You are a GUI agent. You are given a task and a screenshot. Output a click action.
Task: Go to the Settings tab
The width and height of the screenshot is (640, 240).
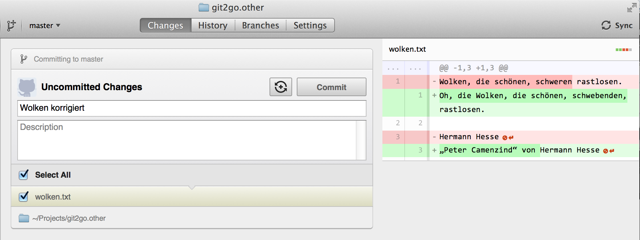pos(310,26)
